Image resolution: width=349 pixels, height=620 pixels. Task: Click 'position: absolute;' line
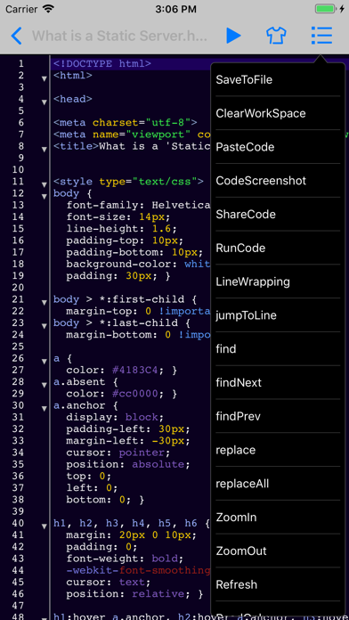pos(128,464)
